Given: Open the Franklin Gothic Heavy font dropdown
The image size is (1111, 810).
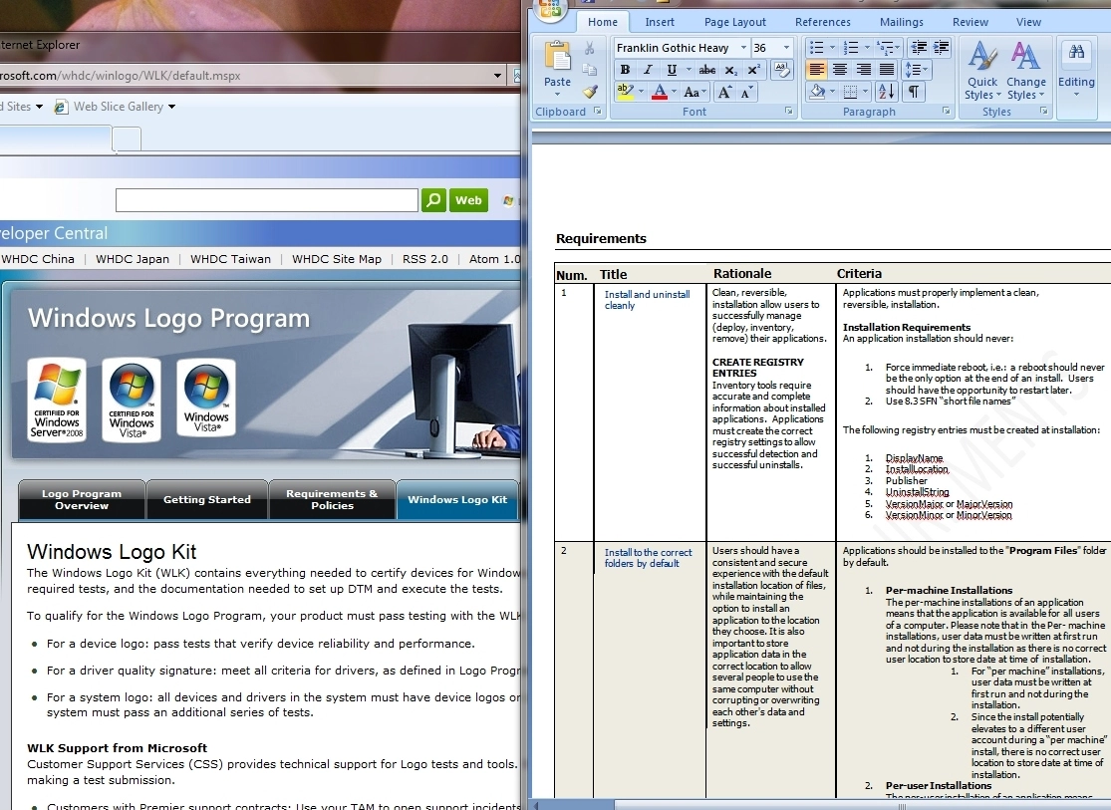Looking at the screenshot, I should click(743, 48).
